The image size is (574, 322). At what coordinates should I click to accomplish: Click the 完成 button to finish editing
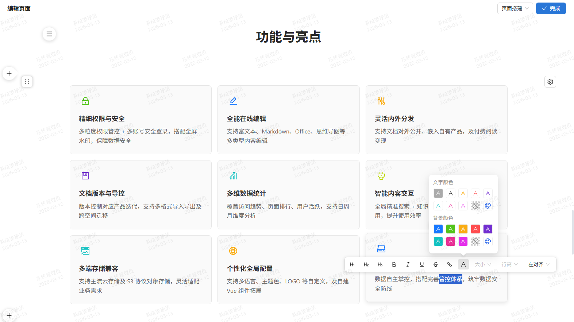point(551,8)
